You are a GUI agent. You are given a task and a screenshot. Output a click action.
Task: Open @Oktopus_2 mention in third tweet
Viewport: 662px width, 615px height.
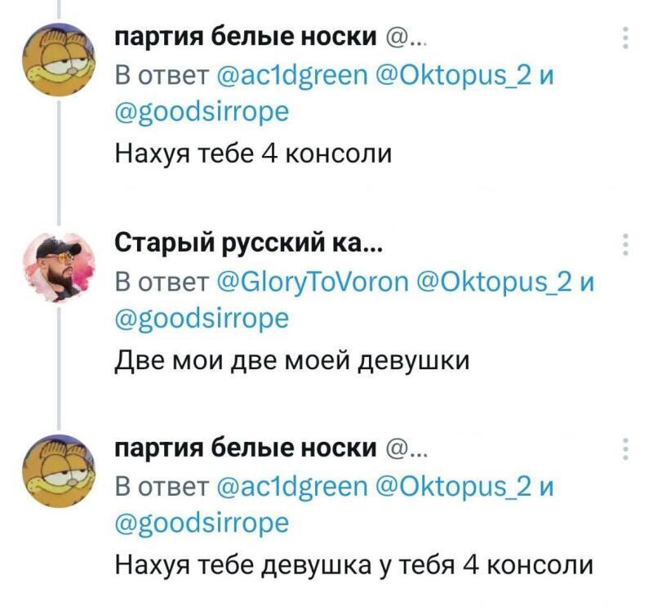(451, 487)
